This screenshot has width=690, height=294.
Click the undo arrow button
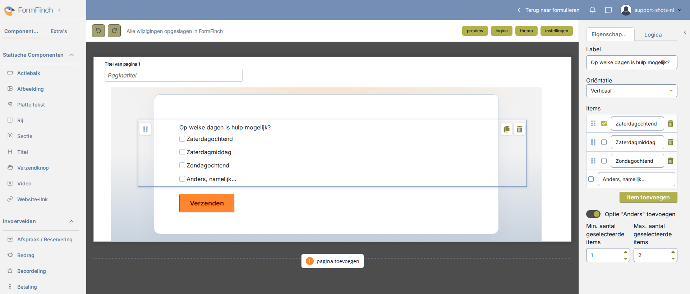pyautogui.click(x=98, y=31)
